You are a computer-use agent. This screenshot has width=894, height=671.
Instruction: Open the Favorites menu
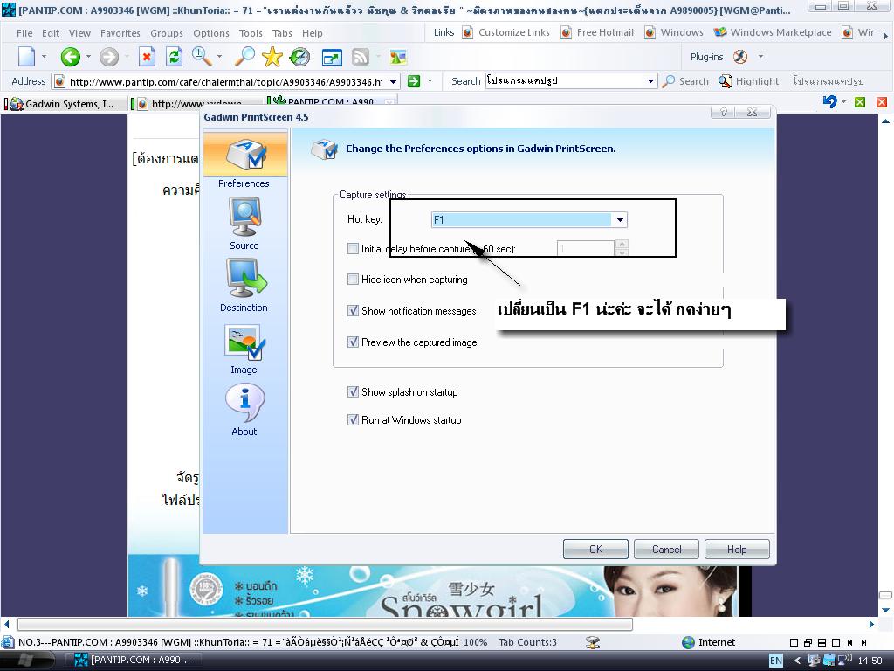(x=120, y=33)
